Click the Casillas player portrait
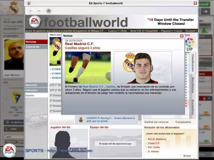Screen dimensions: 214x160 tap(143, 68)
